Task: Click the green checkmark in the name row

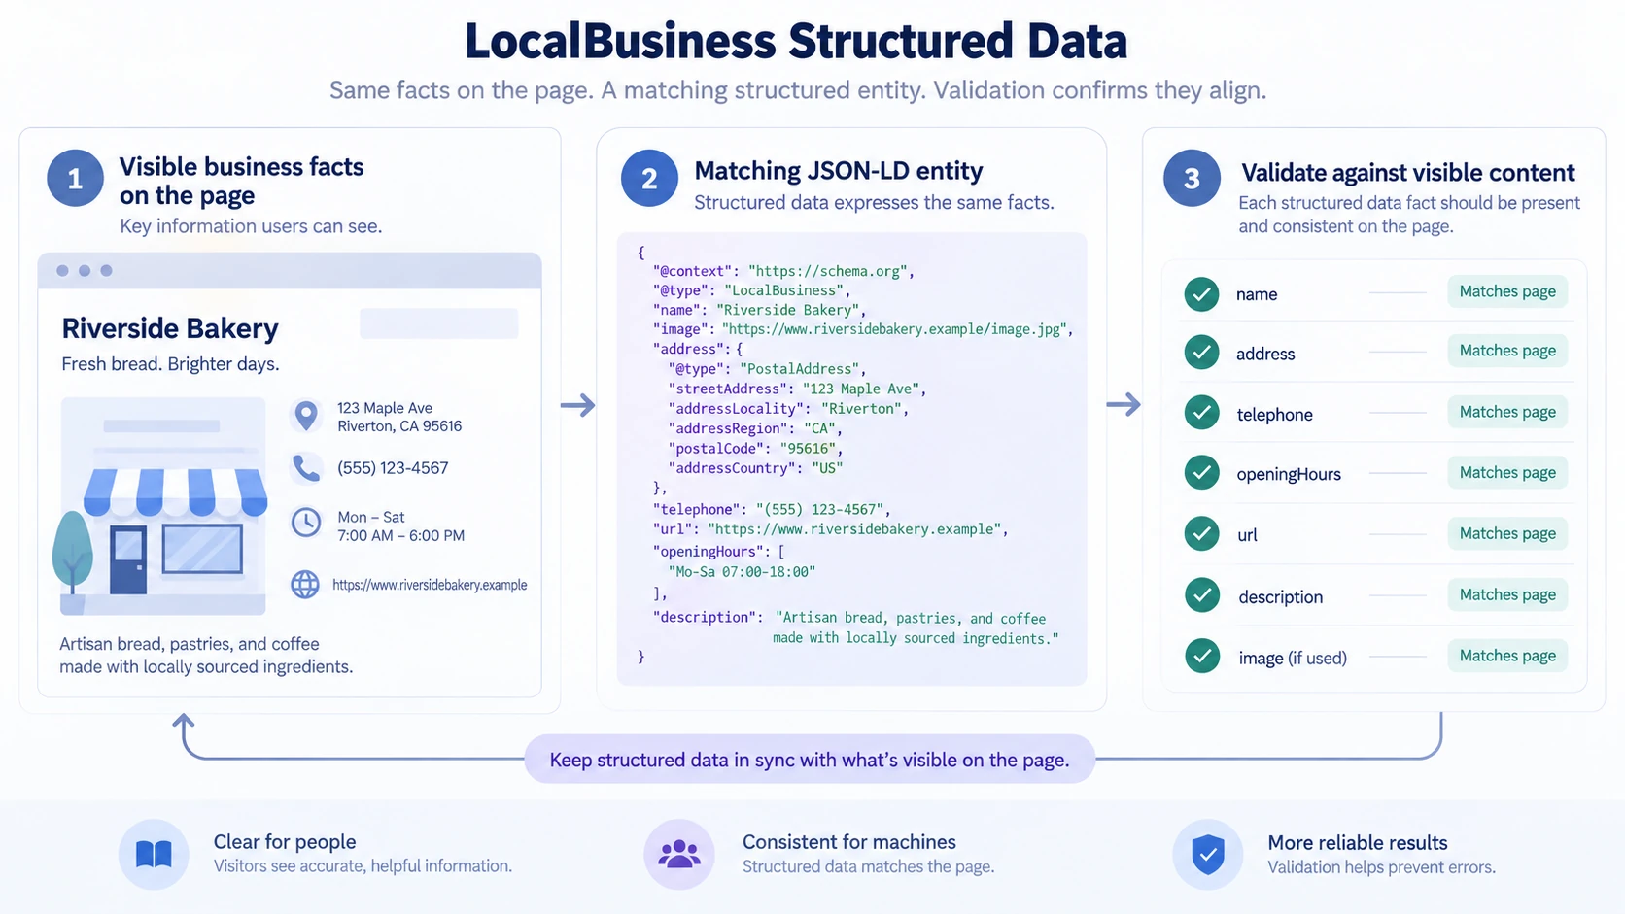Action: [1202, 293]
